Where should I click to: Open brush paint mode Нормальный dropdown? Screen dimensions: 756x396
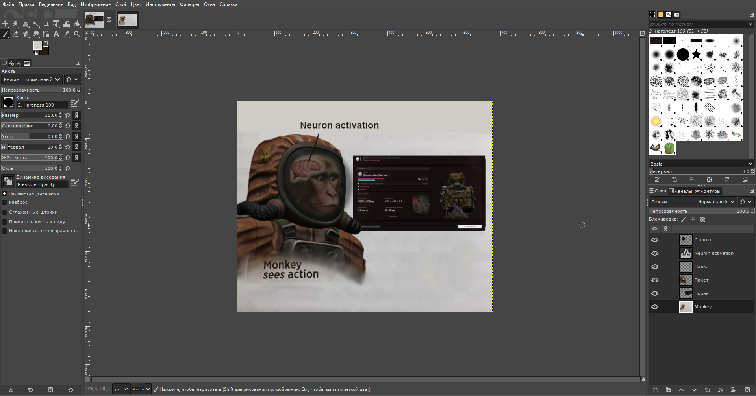tap(31, 79)
